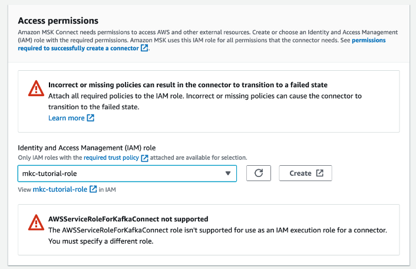Click external icon after View mkc-tutorial-role link
This screenshot has width=416, height=269.
(x=93, y=189)
